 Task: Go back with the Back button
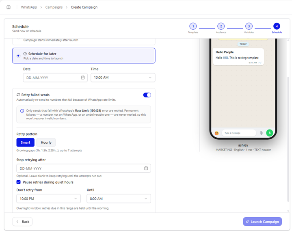pyautogui.click(x=22, y=222)
